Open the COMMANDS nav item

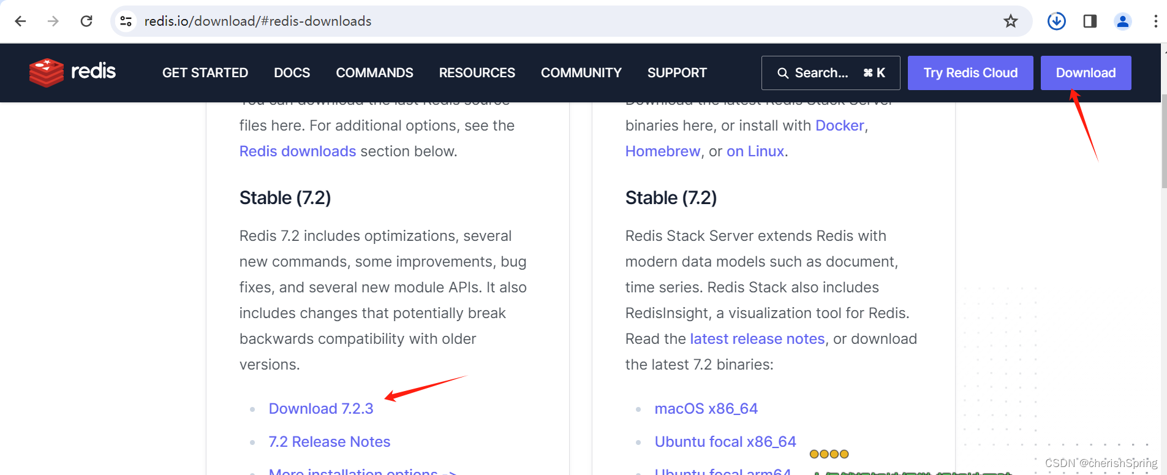click(374, 73)
